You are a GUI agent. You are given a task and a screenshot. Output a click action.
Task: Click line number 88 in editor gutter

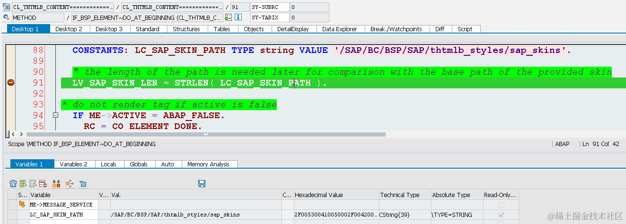pyautogui.click(x=38, y=50)
